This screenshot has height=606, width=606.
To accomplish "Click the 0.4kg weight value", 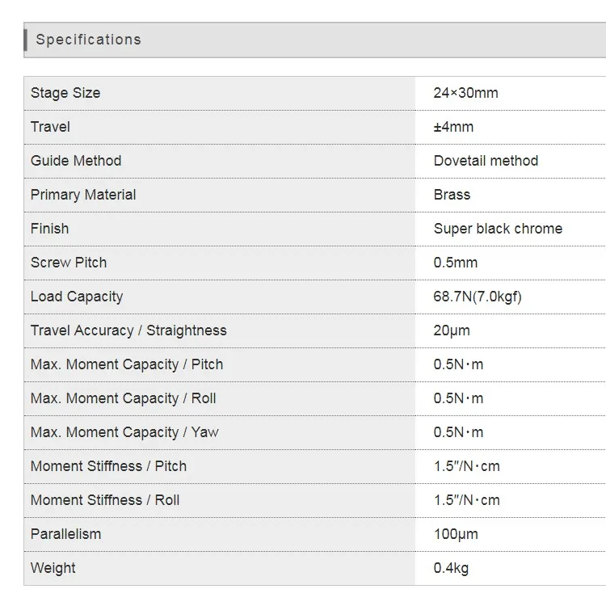I will [x=451, y=568].
